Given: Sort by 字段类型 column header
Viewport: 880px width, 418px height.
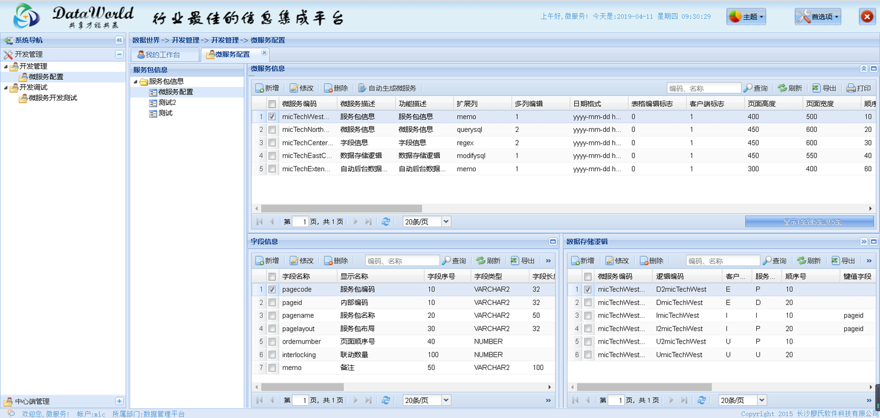Looking at the screenshot, I should tap(499, 276).
